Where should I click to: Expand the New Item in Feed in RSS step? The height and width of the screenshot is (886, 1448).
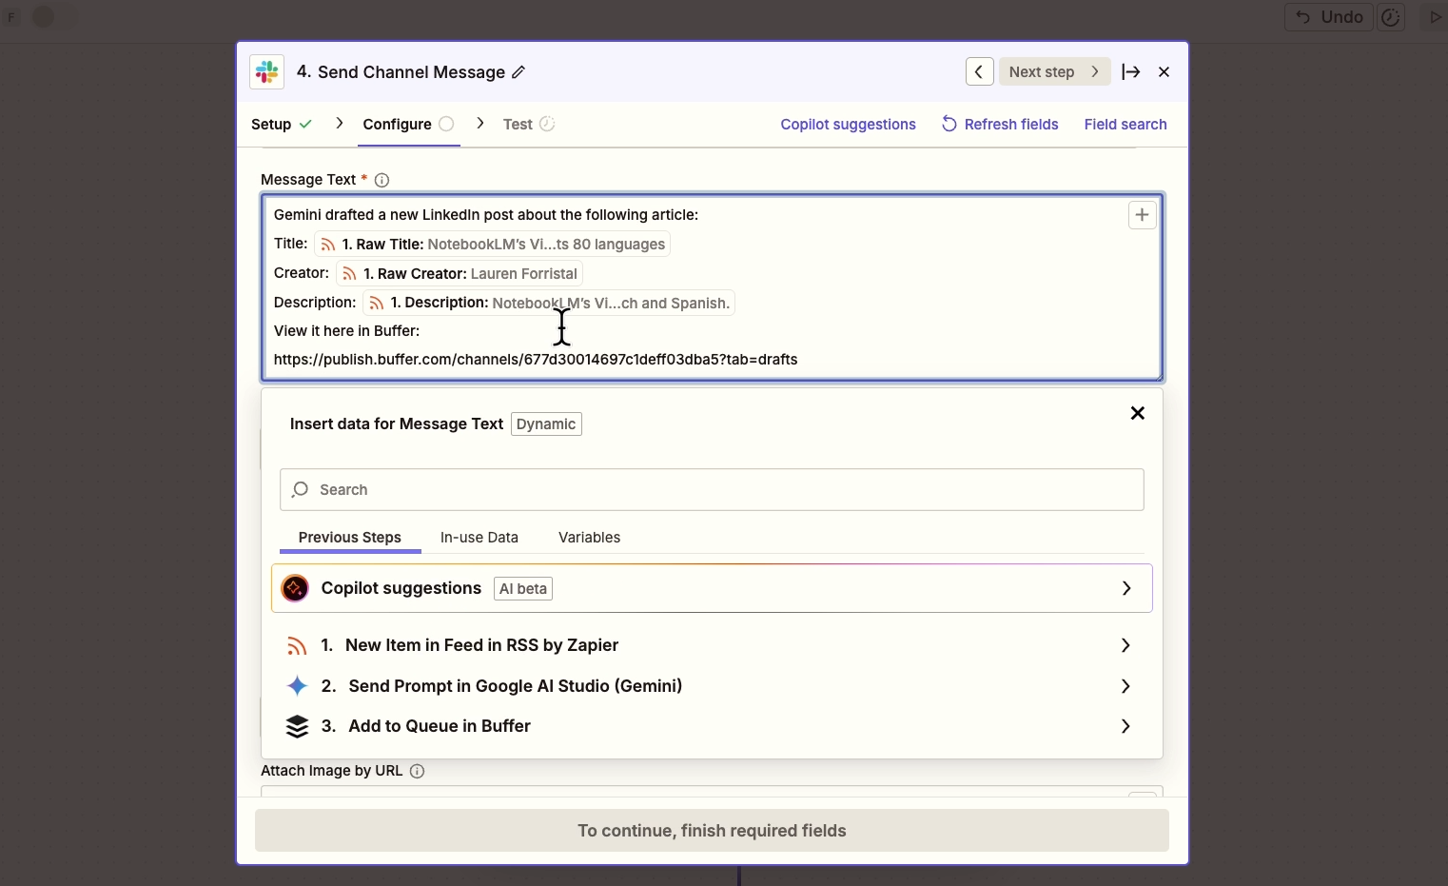(x=1124, y=645)
